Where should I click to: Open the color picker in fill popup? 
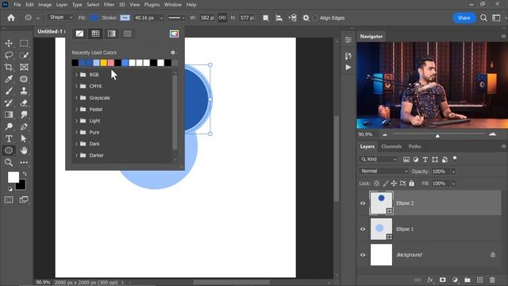(174, 33)
